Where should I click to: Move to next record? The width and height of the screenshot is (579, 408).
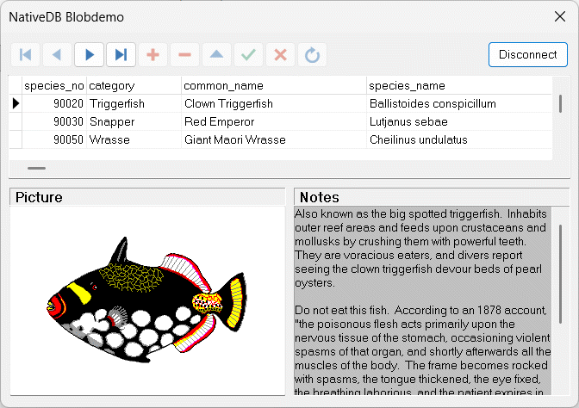pos(89,54)
